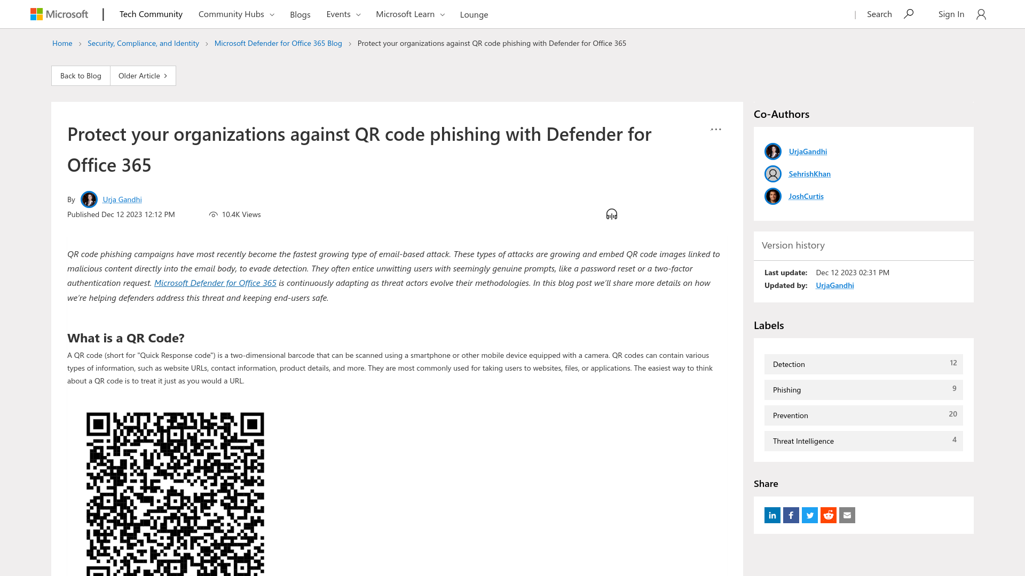Open the Older Article expander
The image size is (1025, 576).
143,75
